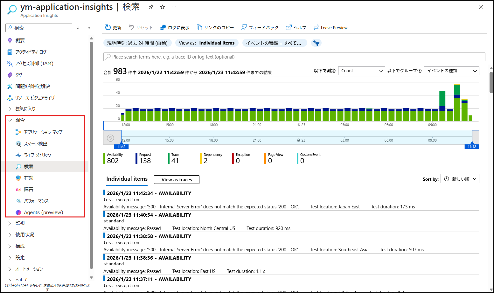Change View as: Individual items pill
Viewport: 494px width, 293px height.
207,43
